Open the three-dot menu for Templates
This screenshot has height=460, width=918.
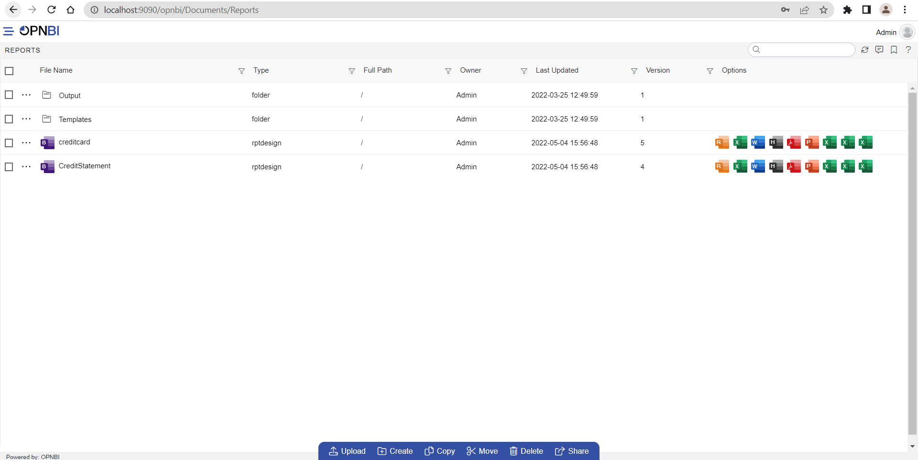[26, 119]
